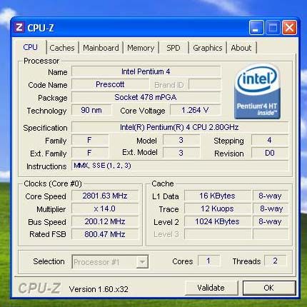Click the Ext. Model value 3
This screenshot has width=307, height=307.
point(181,153)
